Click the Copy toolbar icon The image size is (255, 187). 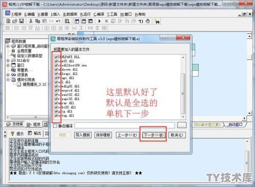point(37,21)
